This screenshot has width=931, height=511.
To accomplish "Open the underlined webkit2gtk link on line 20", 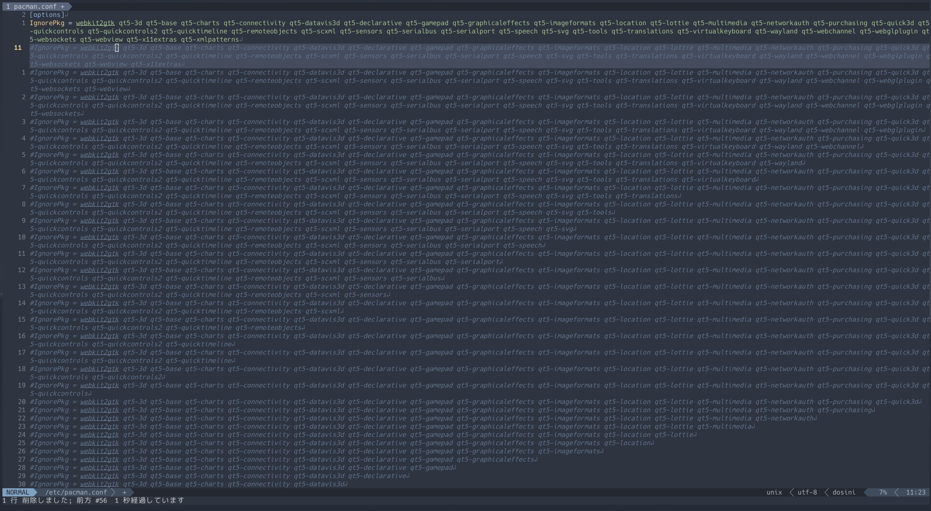I will [x=99, y=402].
